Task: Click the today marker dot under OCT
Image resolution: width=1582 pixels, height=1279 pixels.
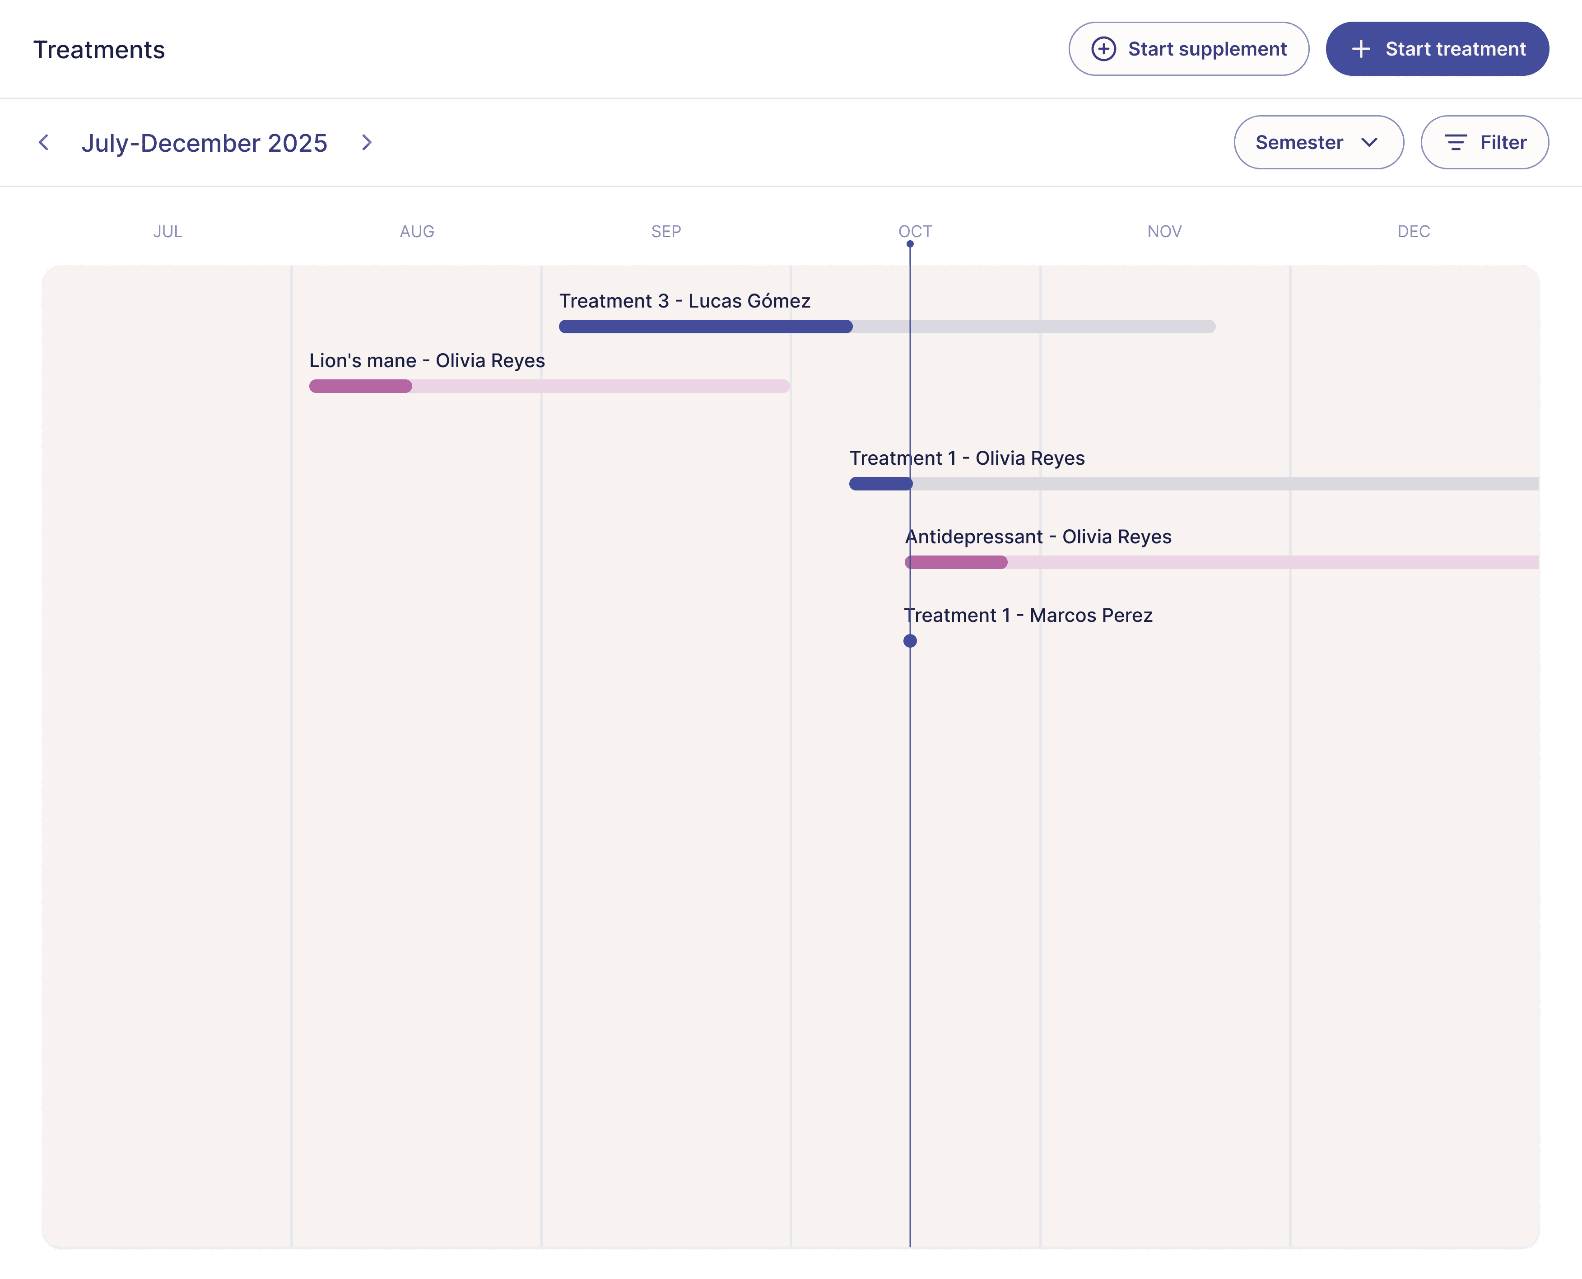Action: point(910,244)
